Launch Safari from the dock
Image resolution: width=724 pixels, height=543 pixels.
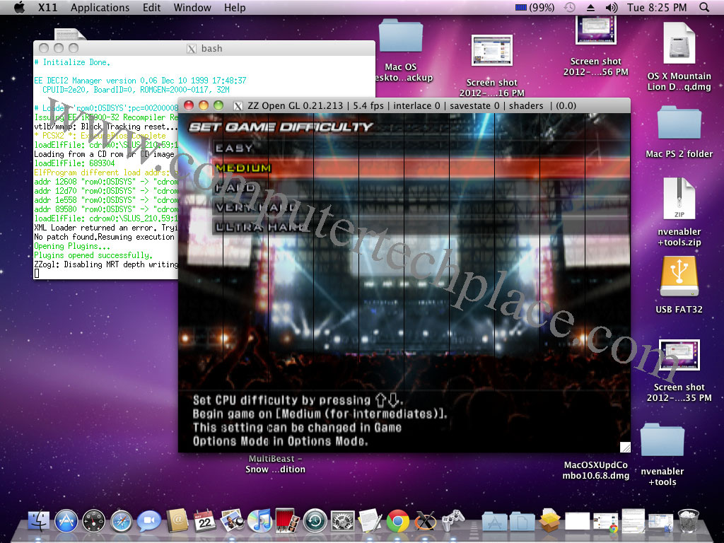(x=120, y=521)
